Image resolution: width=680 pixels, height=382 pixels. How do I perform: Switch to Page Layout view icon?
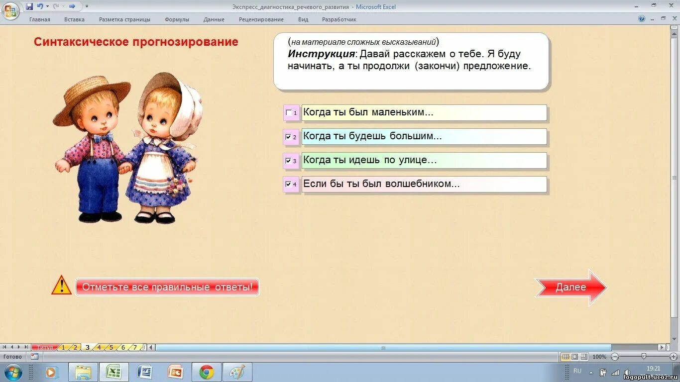tap(575, 357)
